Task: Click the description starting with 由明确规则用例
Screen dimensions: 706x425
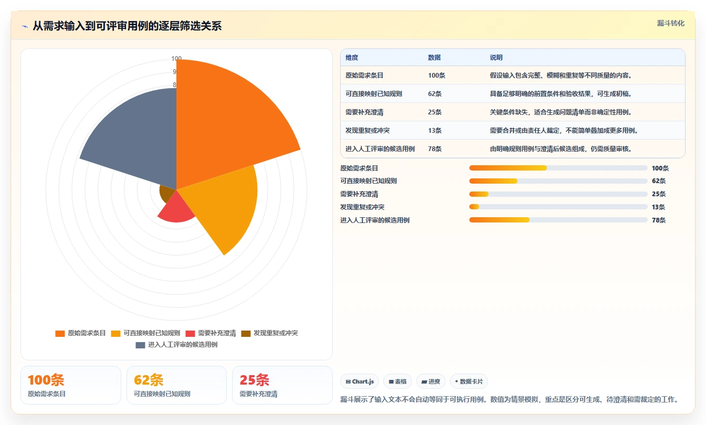Action: (x=561, y=148)
